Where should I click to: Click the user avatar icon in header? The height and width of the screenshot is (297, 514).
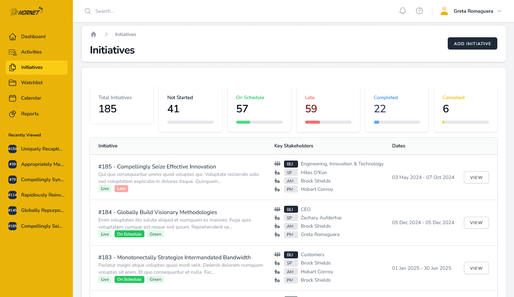pos(444,11)
